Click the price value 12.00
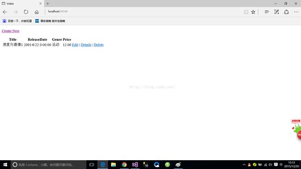301x169 pixels. (67, 45)
